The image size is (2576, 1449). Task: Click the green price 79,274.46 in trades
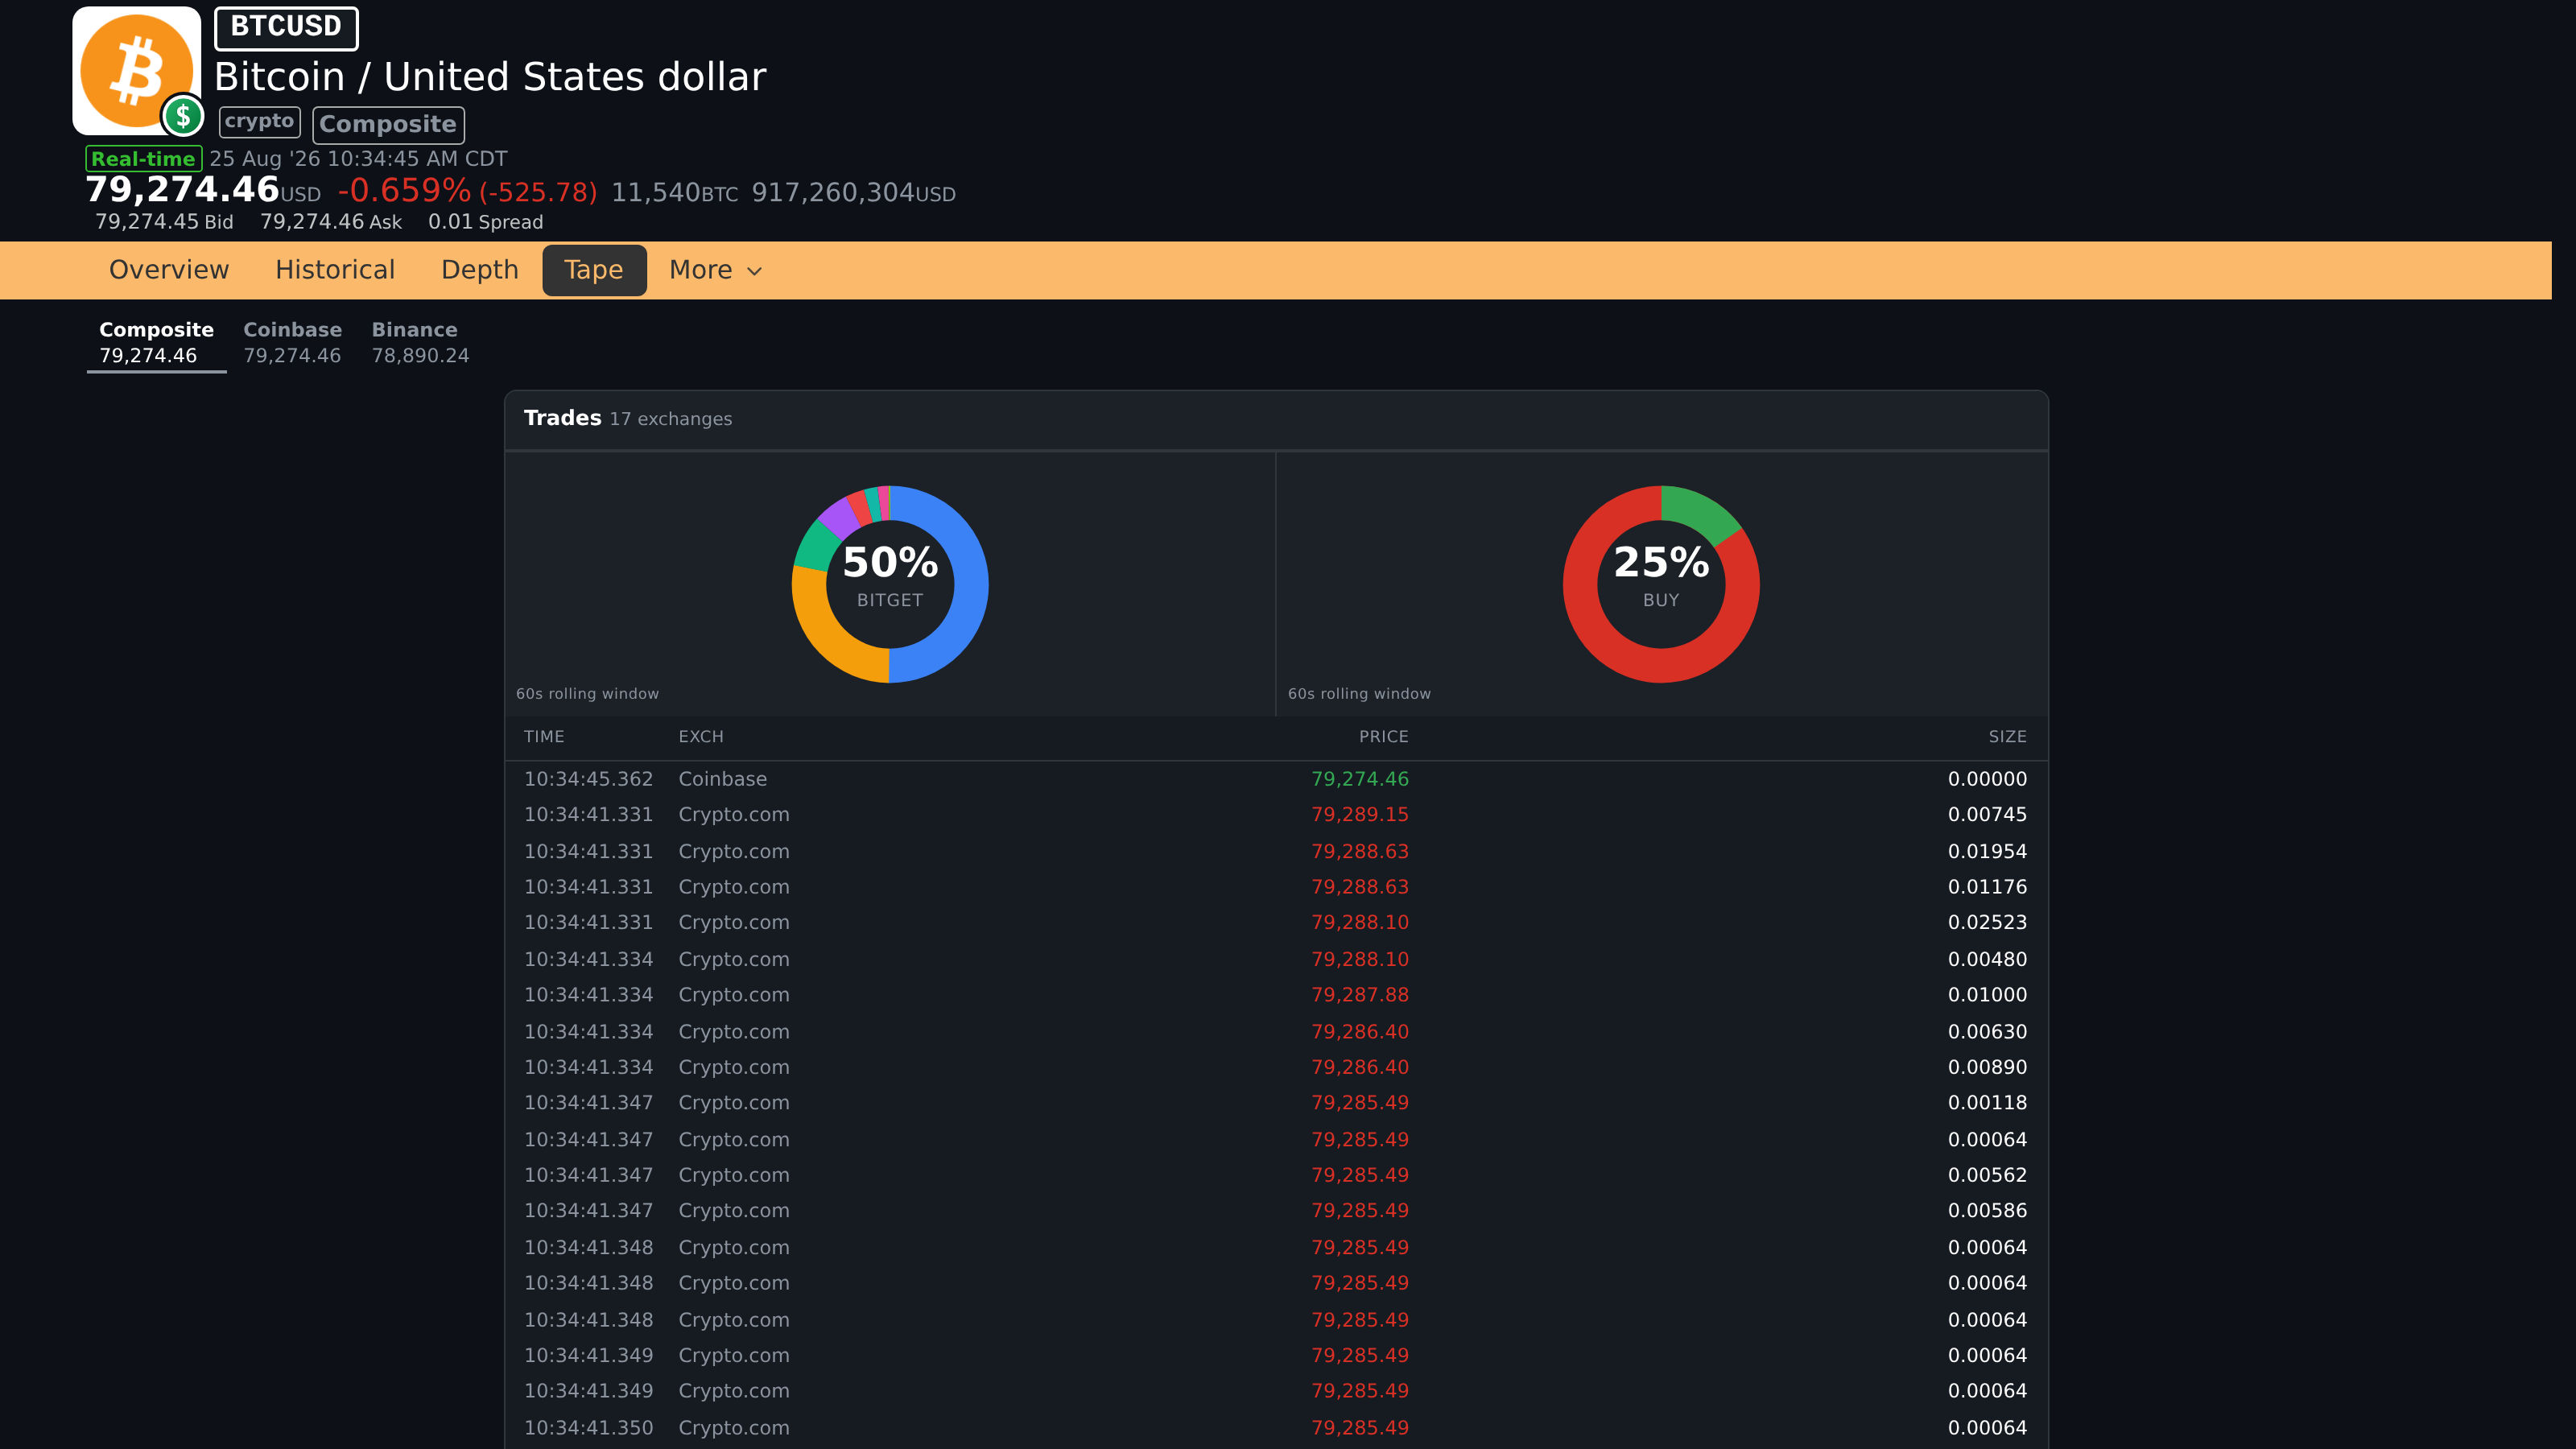pyautogui.click(x=1360, y=779)
